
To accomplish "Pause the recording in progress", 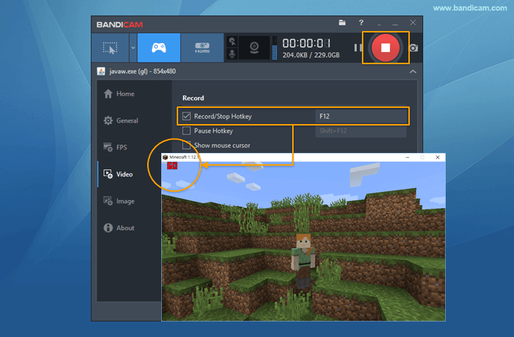I will point(357,48).
